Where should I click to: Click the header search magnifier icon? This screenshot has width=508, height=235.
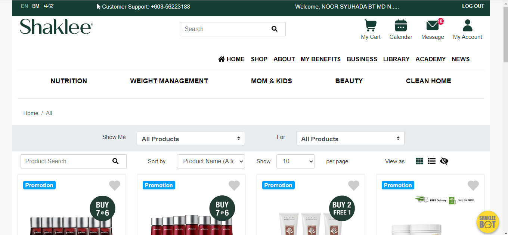(275, 29)
